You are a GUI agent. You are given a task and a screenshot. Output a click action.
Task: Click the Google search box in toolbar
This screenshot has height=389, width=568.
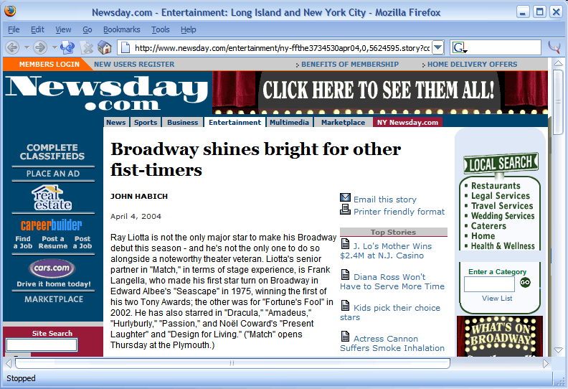[503, 47]
